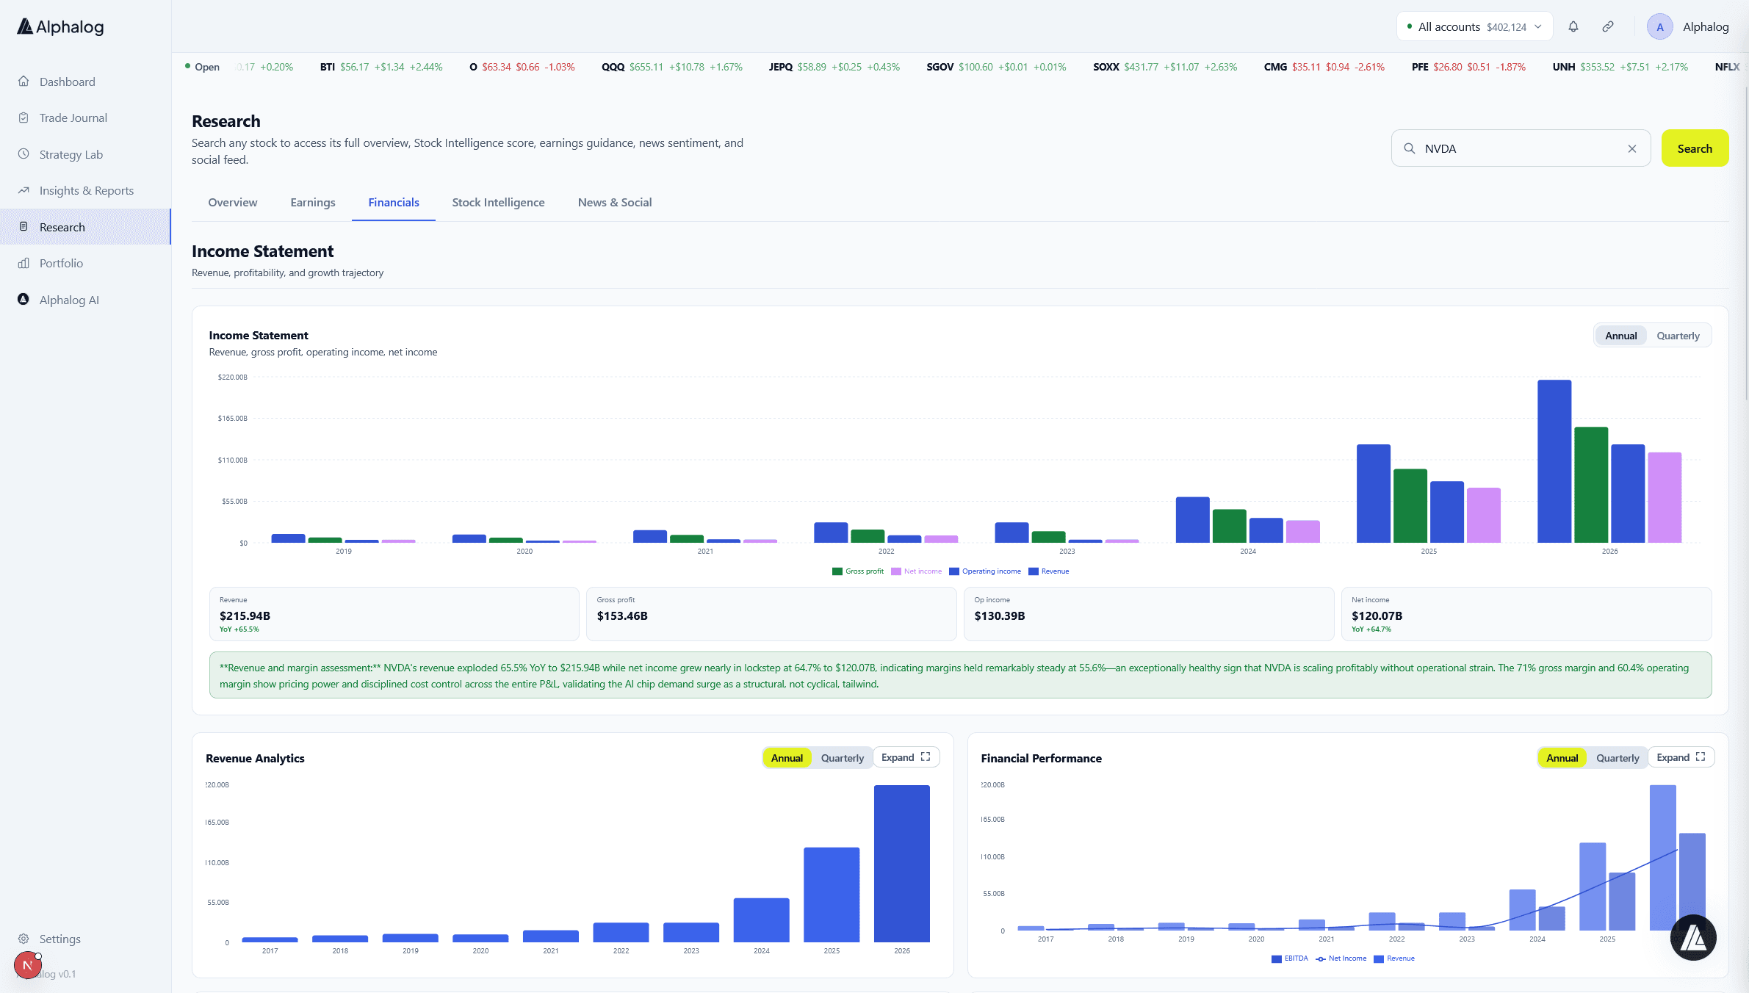Open the Settings gear icon

coord(24,939)
